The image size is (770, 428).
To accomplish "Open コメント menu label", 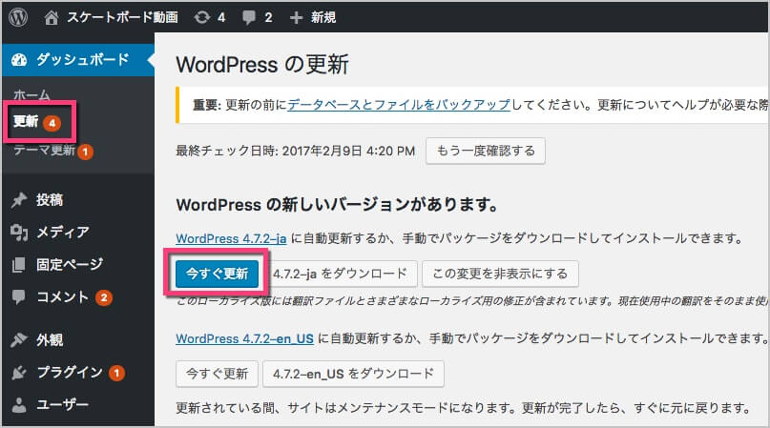I will tap(62, 297).
